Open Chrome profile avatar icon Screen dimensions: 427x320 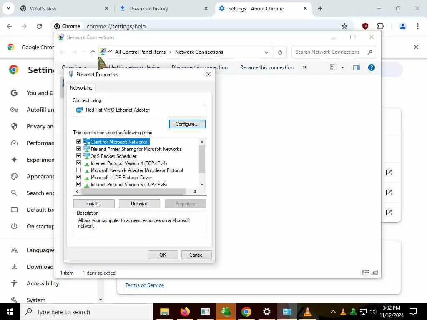[x=403, y=26]
